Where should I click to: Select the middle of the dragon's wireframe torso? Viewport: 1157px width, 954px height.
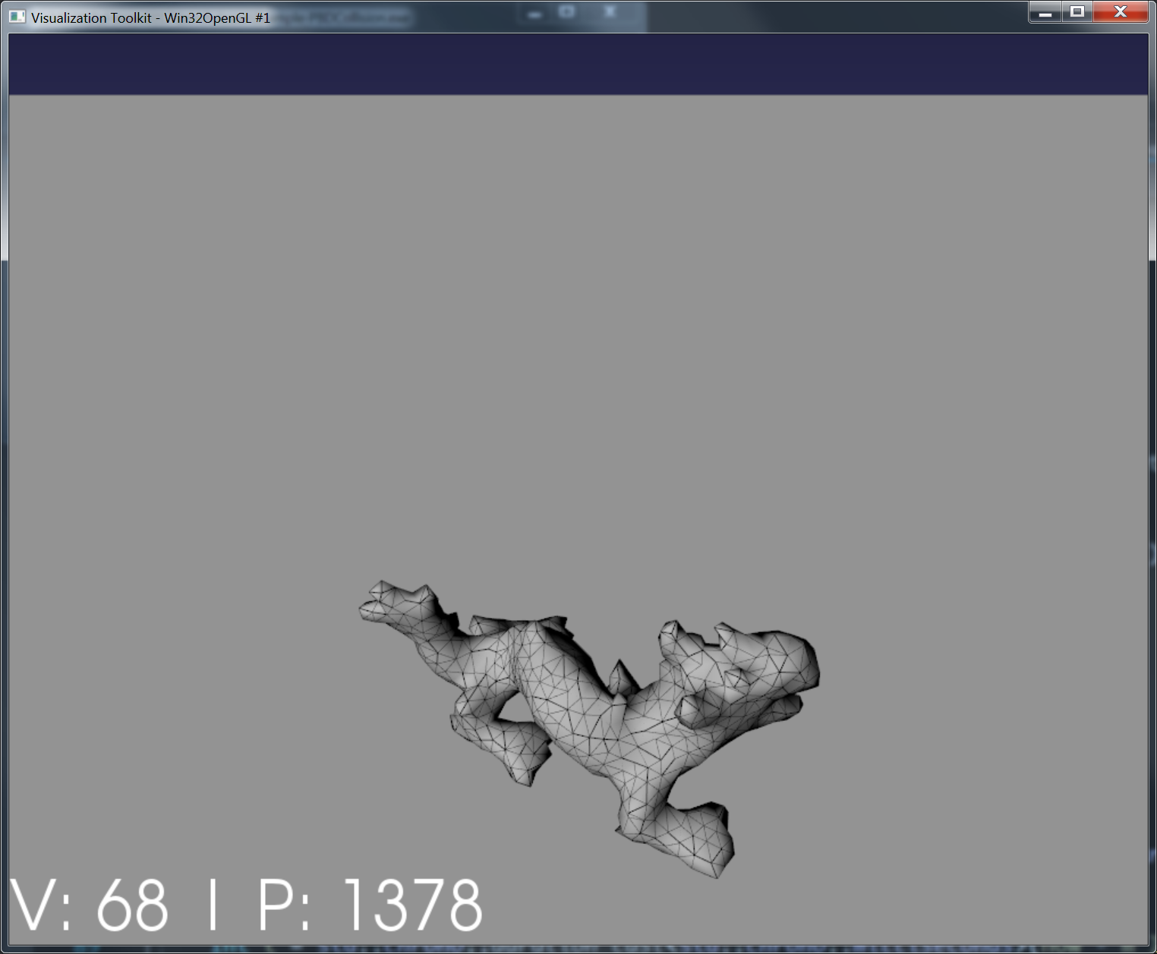[577, 706]
